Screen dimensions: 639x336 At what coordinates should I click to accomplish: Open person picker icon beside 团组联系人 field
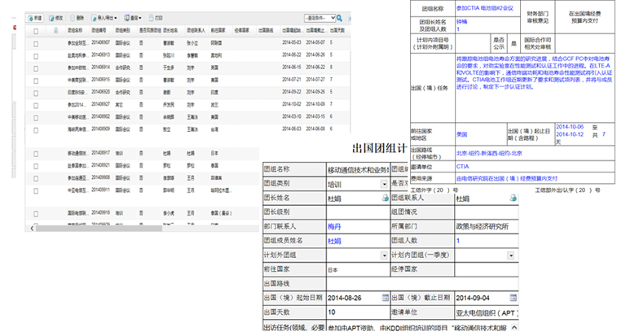513,199
